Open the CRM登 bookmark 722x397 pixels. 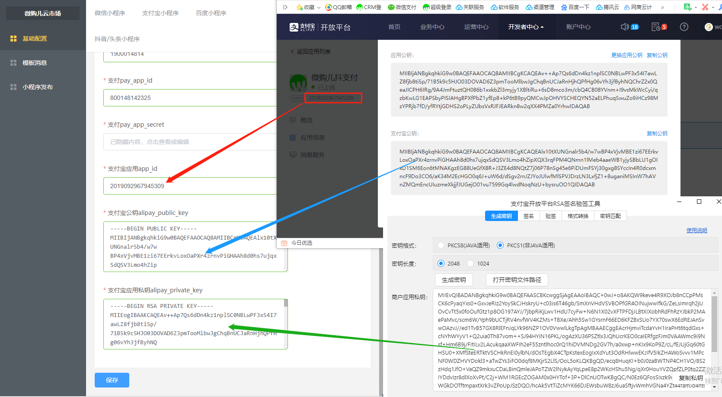pyautogui.click(x=369, y=7)
